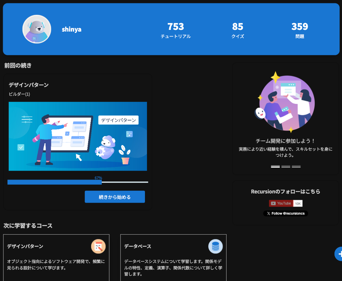The image size is (342, 281).
Task: Open the データベース course card
Action: 173,258
